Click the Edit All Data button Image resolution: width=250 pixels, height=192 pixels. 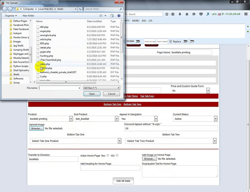(123, 181)
